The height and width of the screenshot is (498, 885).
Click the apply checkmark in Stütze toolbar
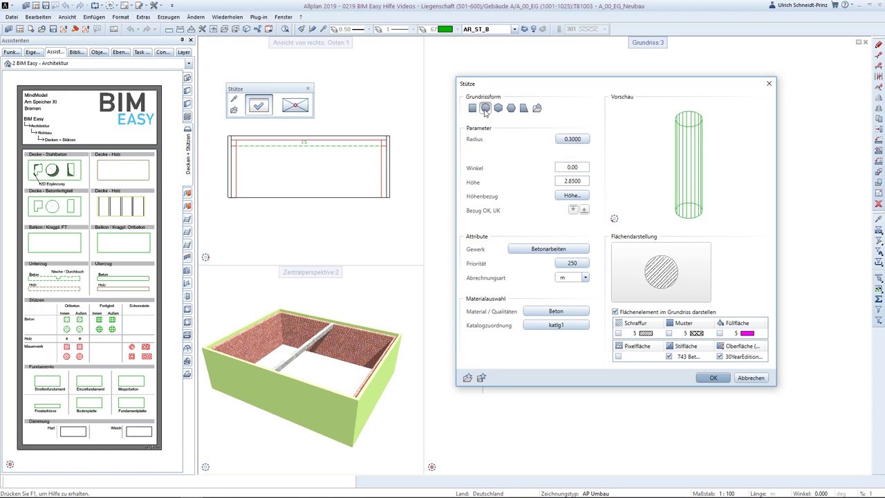[259, 106]
